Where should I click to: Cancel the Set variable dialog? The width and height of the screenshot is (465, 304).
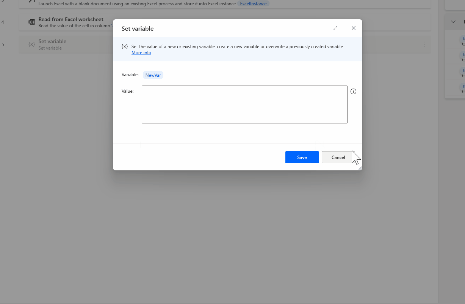tap(337, 157)
